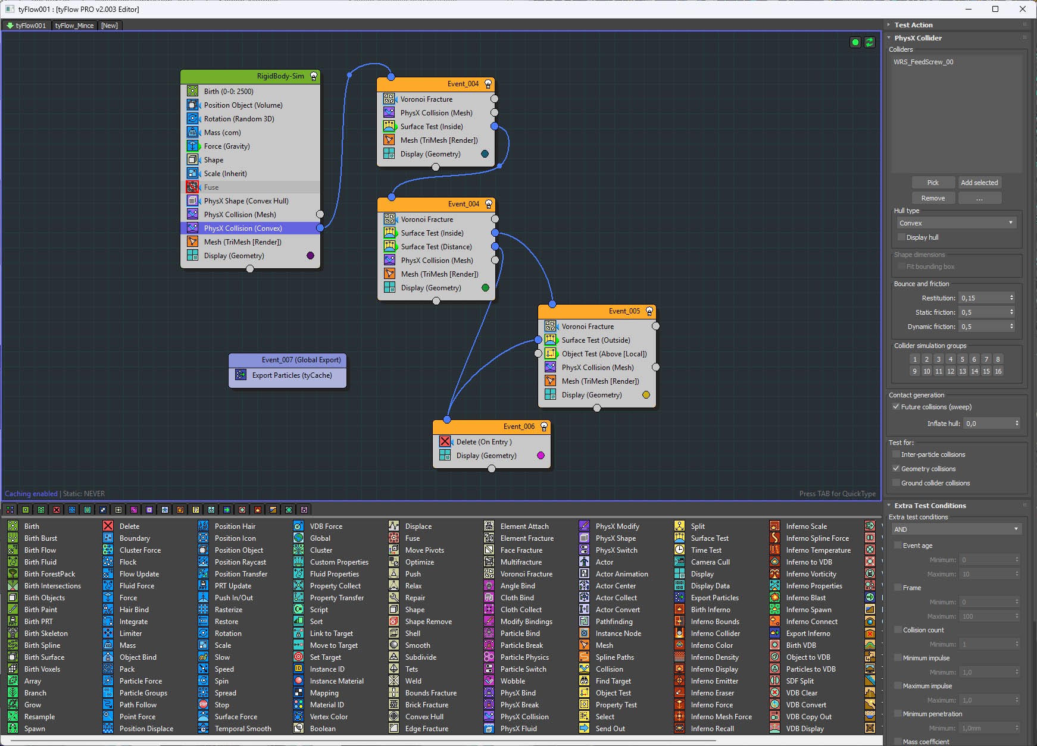Click the green refresh icon in flow view

click(870, 42)
